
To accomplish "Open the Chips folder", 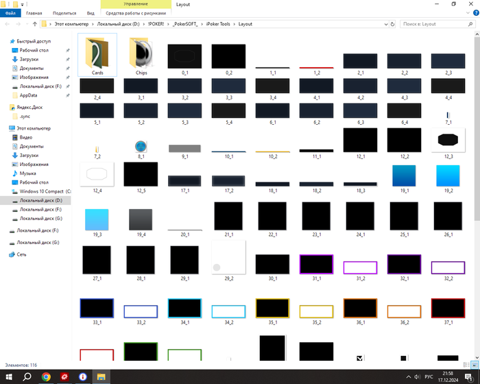I will pos(141,55).
